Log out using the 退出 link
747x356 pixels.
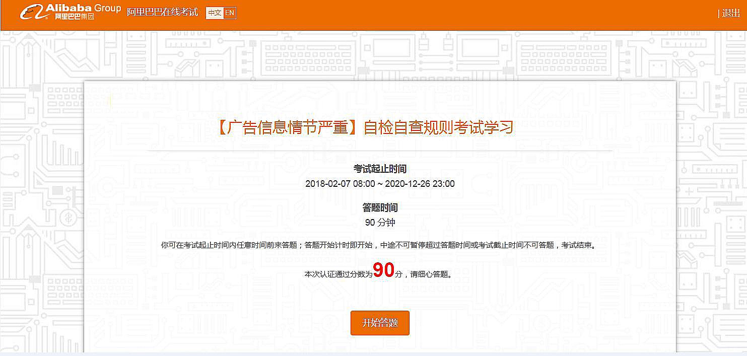coord(731,13)
